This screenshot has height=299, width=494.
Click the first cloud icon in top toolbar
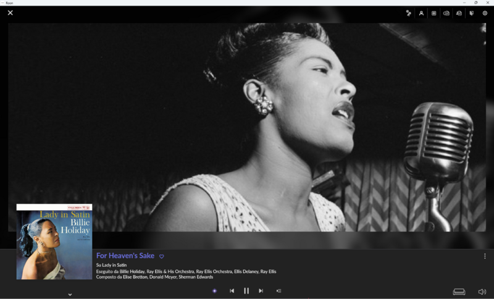[446, 13]
